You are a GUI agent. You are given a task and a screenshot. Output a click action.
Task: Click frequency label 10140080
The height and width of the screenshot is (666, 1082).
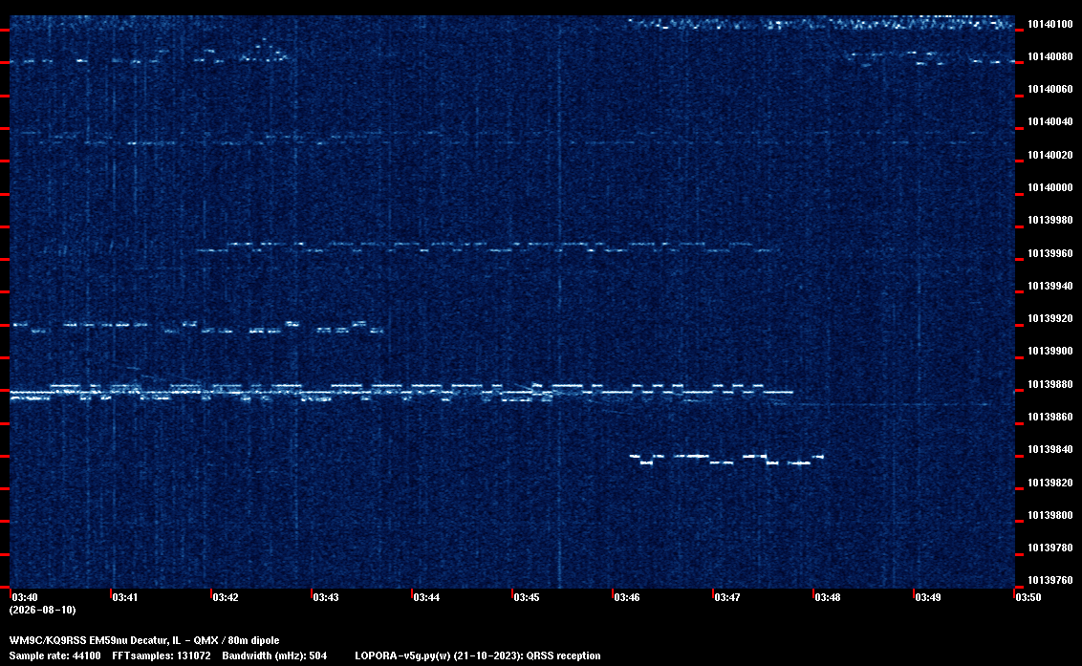pyautogui.click(x=1050, y=56)
